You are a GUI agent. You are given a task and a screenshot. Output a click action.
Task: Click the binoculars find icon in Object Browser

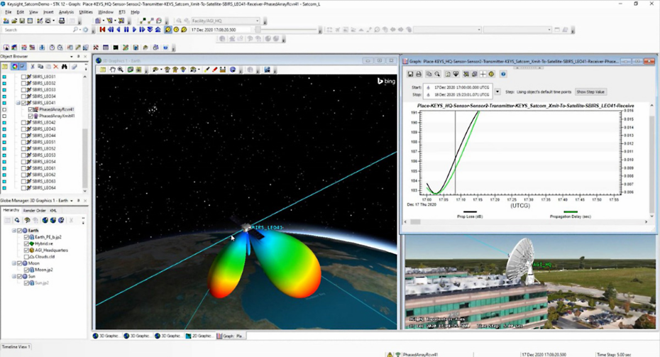pyautogui.click(x=64, y=67)
